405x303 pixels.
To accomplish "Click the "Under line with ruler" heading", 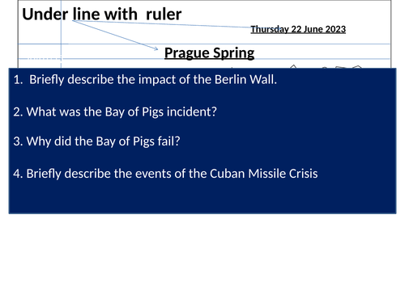I will click(102, 15).
